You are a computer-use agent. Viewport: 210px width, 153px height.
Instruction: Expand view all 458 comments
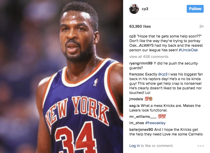(x=149, y=56)
